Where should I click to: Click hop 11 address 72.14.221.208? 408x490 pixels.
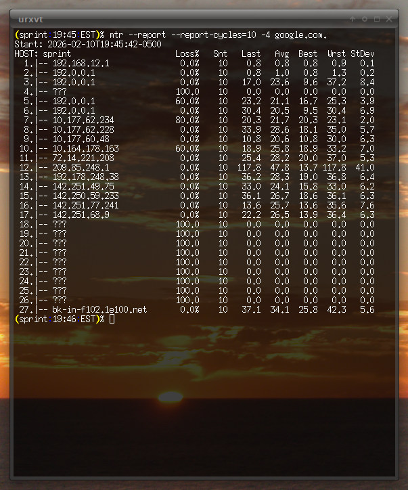tap(83, 158)
